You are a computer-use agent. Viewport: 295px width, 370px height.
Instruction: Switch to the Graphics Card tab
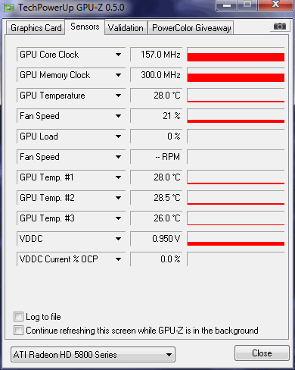click(x=36, y=28)
